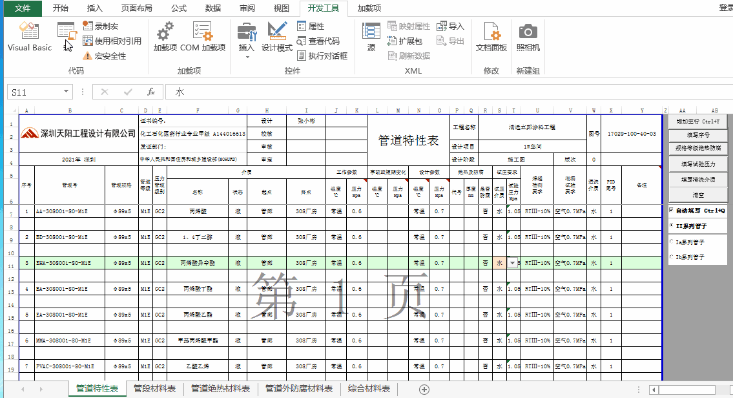Open the Visual Basic editor
Viewport: 733px width, 398px height.
[x=30, y=36]
